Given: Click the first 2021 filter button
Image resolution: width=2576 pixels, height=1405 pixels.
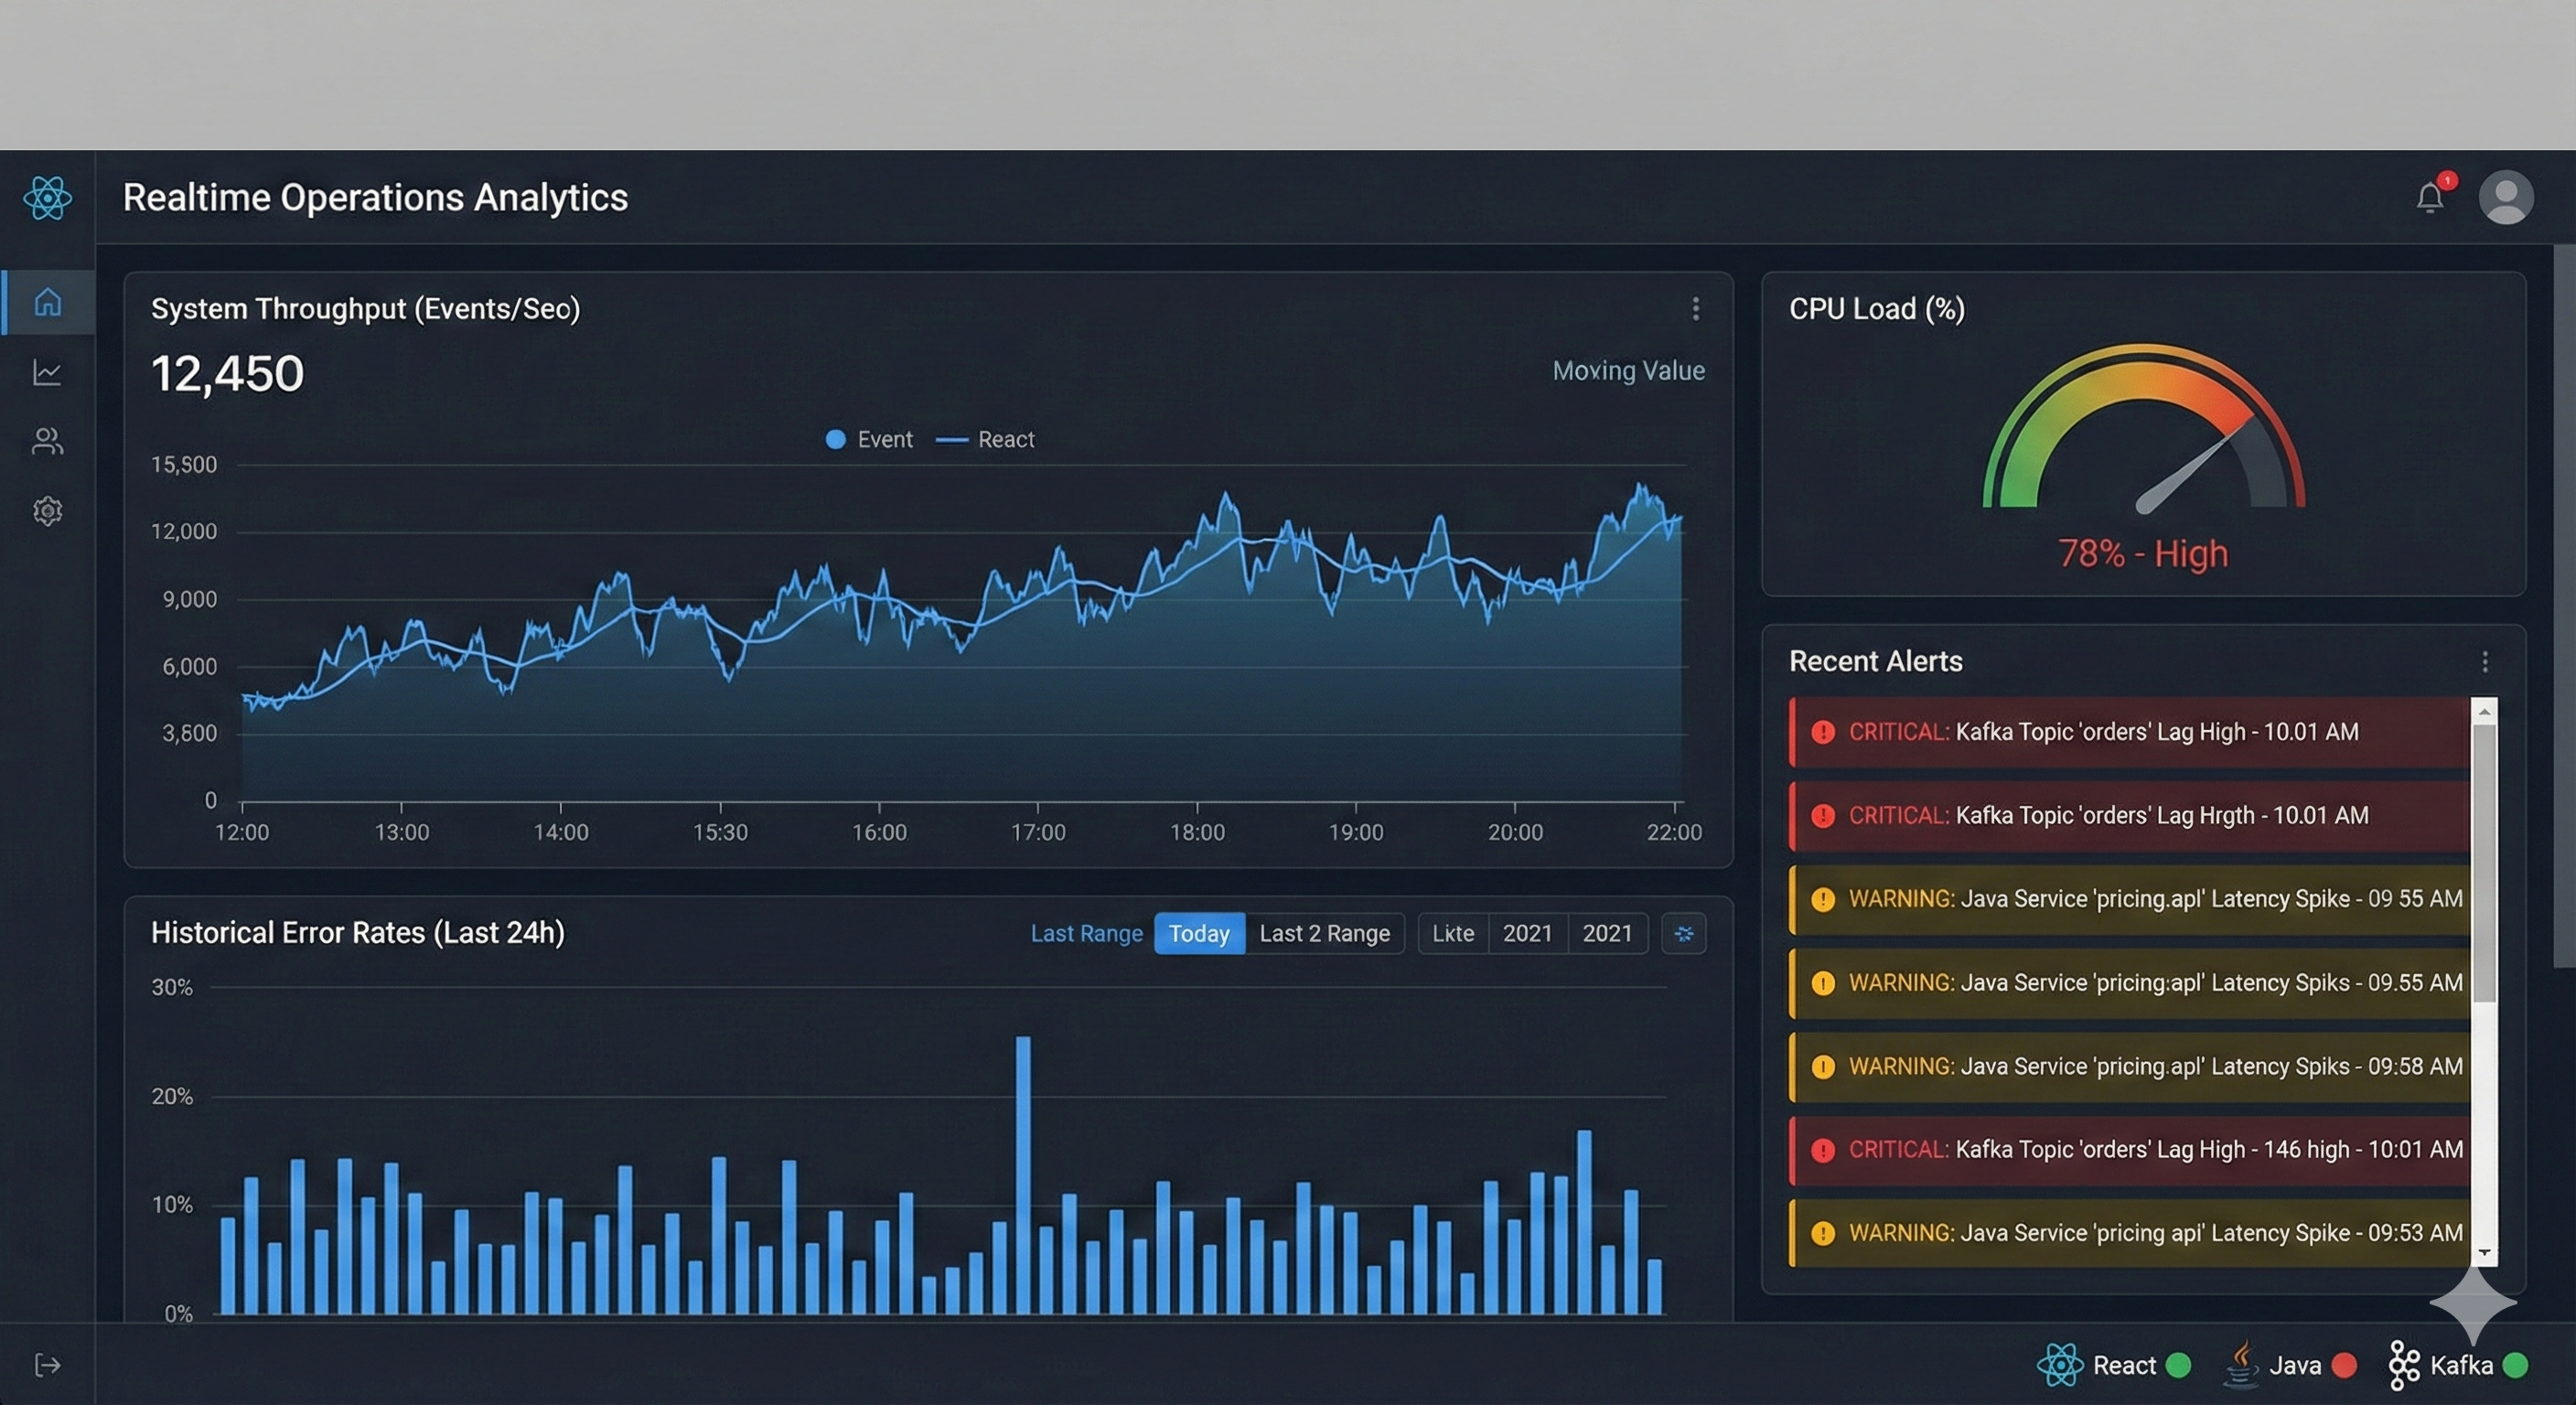Looking at the screenshot, I should click(x=1527, y=933).
